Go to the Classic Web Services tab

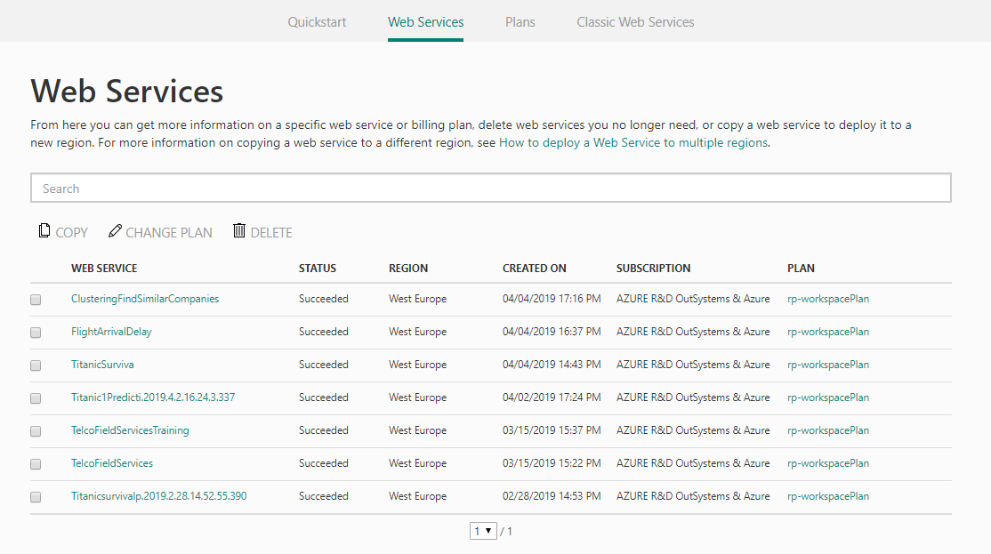tap(635, 21)
